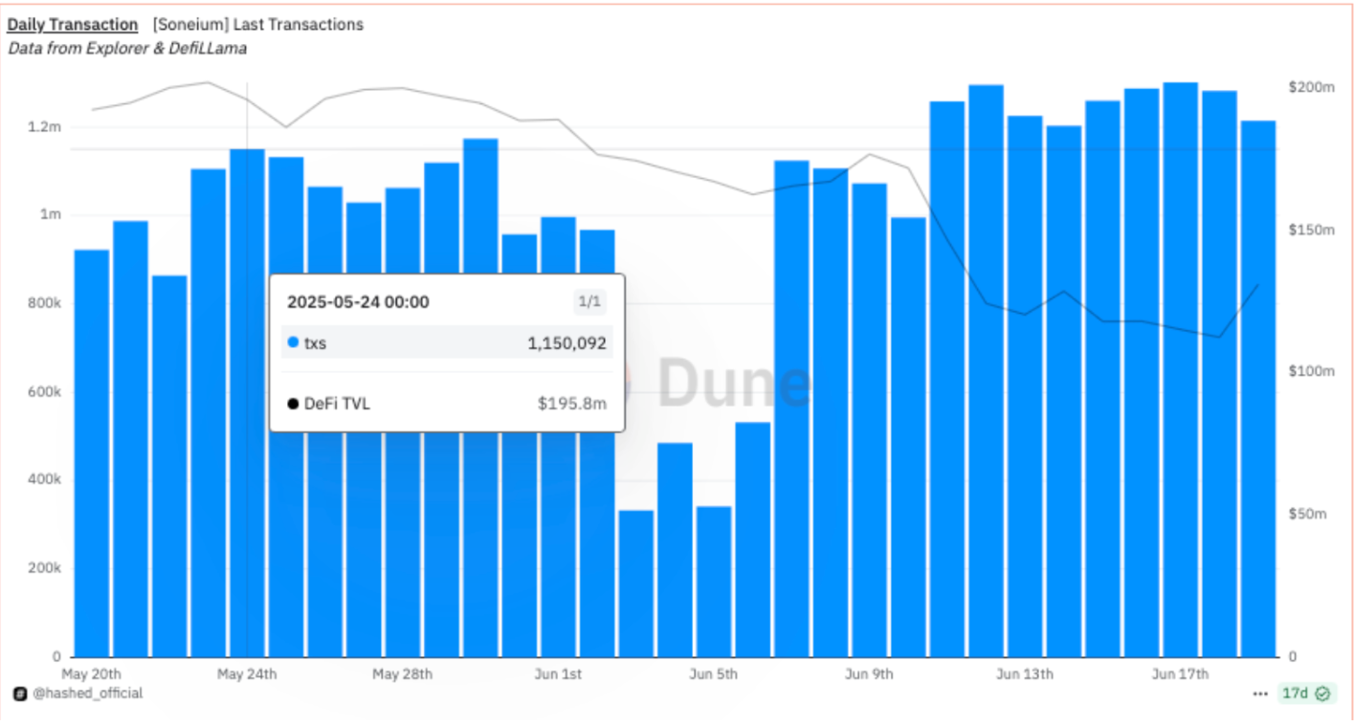Viewport: 1354px width, 726px height.
Task: Click the 'Jun 13th' x-axis label
Action: click(x=1025, y=674)
